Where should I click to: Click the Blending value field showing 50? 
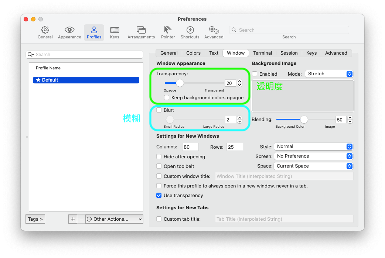pos(341,120)
